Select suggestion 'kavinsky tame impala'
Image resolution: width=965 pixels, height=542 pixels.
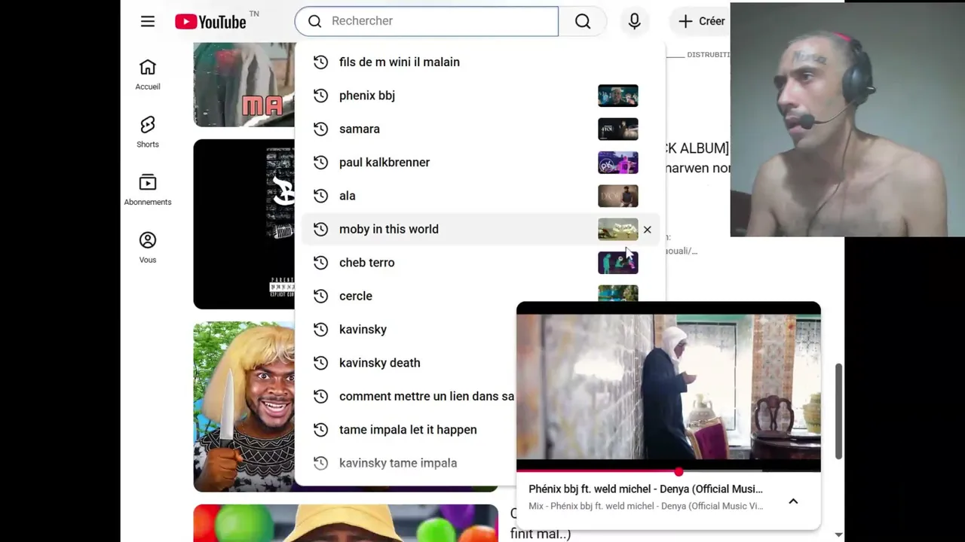click(407, 463)
